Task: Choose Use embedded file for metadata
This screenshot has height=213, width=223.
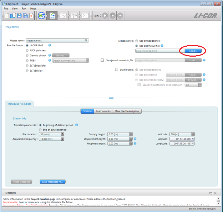Action: [137, 41]
